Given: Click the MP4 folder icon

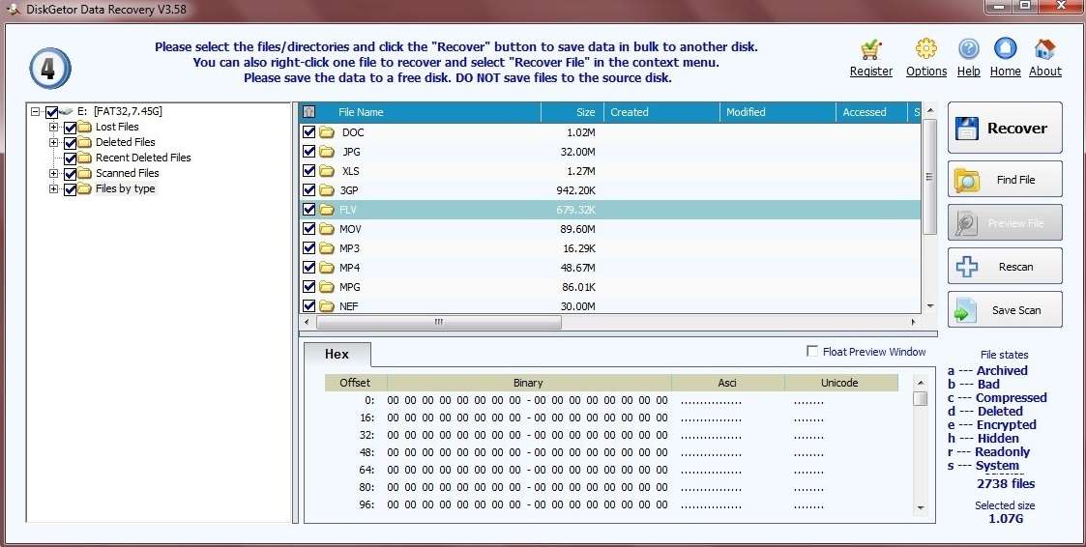Looking at the screenshot, I should (x=327, y=268).
